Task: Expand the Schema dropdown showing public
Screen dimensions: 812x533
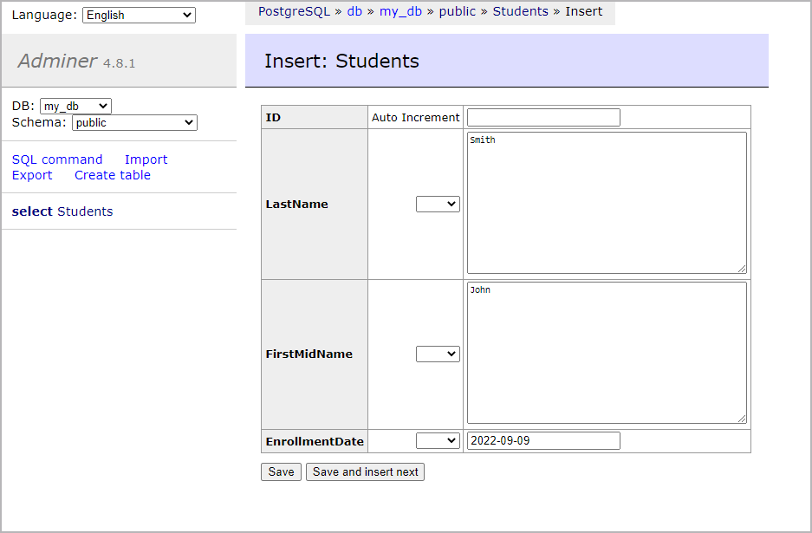Action: point(134,123)
